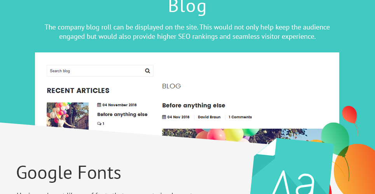The width and height of the screenshot is (375, 194).
Task: Click the comments bubble icon in sidebar
Action: pos(99,124)
